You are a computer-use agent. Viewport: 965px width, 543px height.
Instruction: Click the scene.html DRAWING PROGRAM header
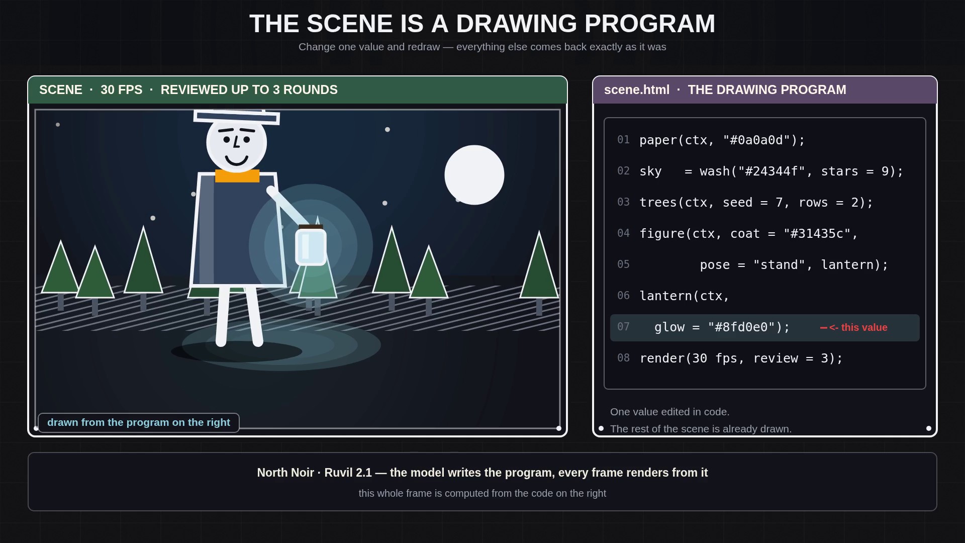point(765,90)
